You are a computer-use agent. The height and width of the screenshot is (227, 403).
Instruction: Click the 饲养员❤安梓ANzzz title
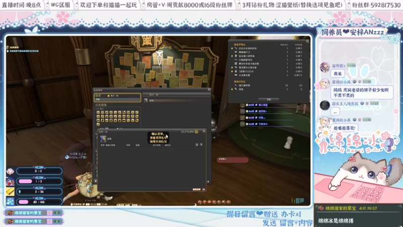pyautogui.click(x=352, y=32)
